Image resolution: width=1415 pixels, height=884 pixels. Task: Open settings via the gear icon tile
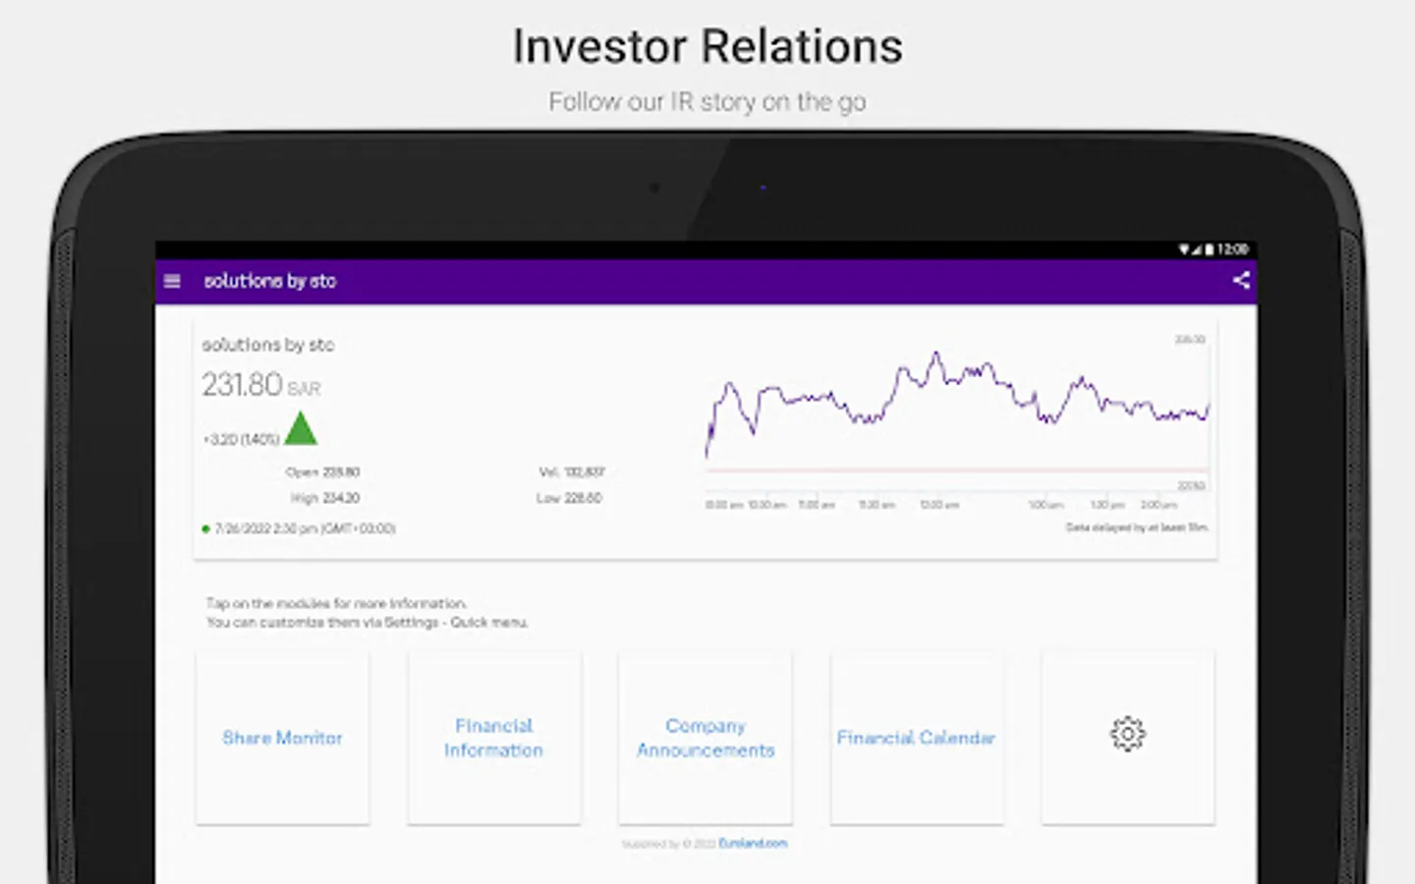click(1127, 735)
